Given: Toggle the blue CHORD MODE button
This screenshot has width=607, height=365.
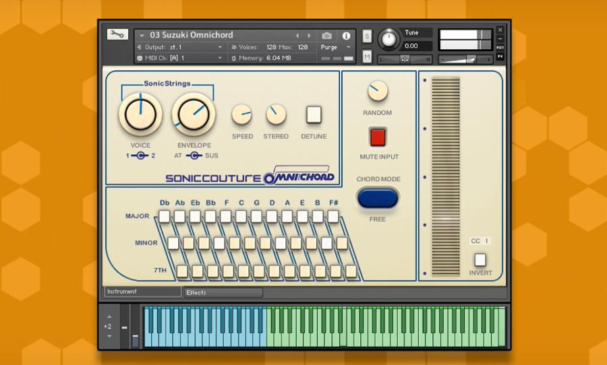Looking at the screenshot, I should (x=378, y=198).
